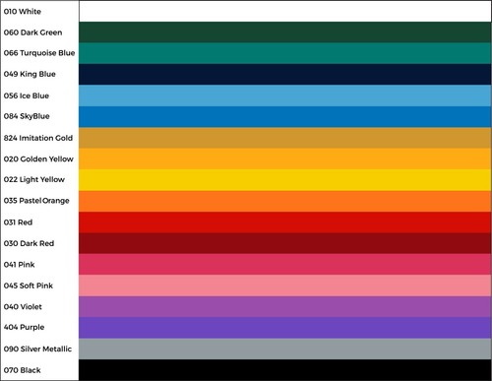492x381 pixels.
Task: Pick the 084 SkyBlue color bar
Action: (x=284, y=116)
